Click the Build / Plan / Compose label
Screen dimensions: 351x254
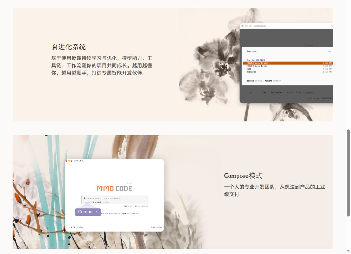click(x=300, y=93)
